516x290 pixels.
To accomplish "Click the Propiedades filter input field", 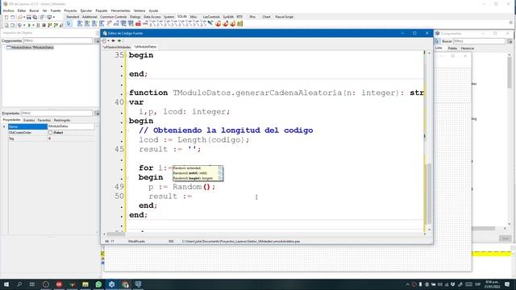I will [x=56, y=113].
